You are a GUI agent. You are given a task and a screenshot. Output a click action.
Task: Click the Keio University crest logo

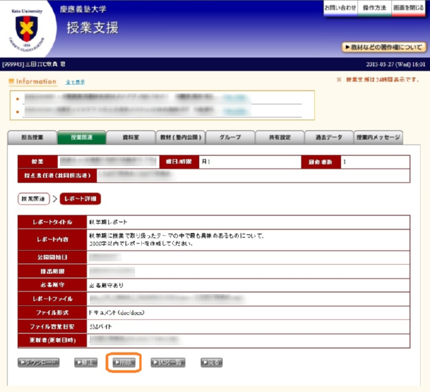pos(28,29)
